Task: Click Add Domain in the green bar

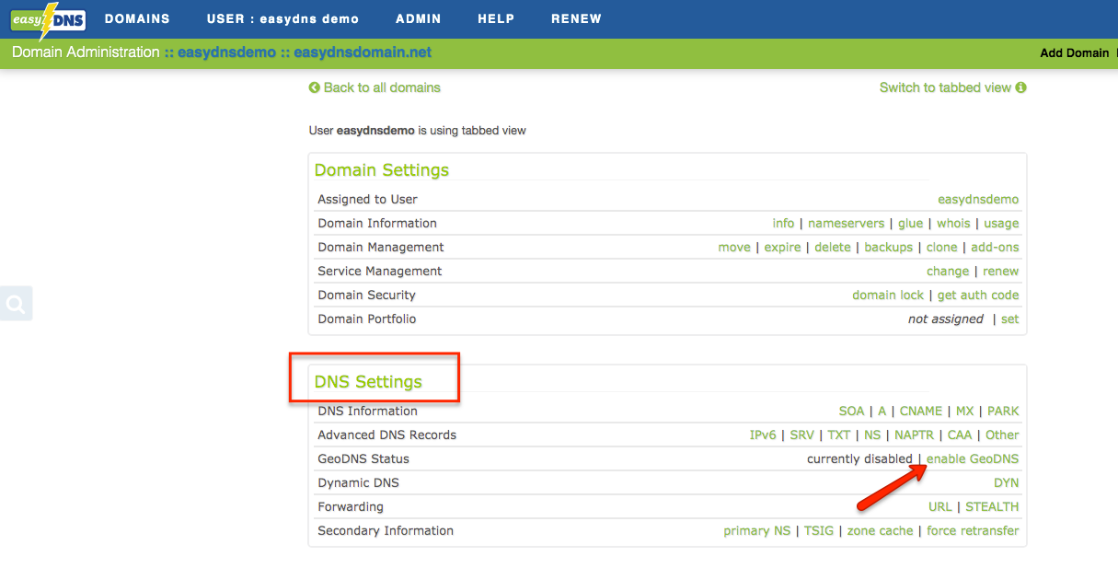Action: [x=1075, y=52]
